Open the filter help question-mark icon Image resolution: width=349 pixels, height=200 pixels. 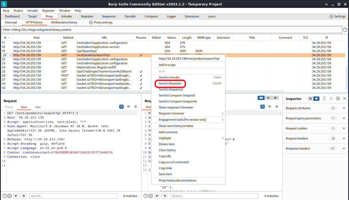(x=345, y=30)
